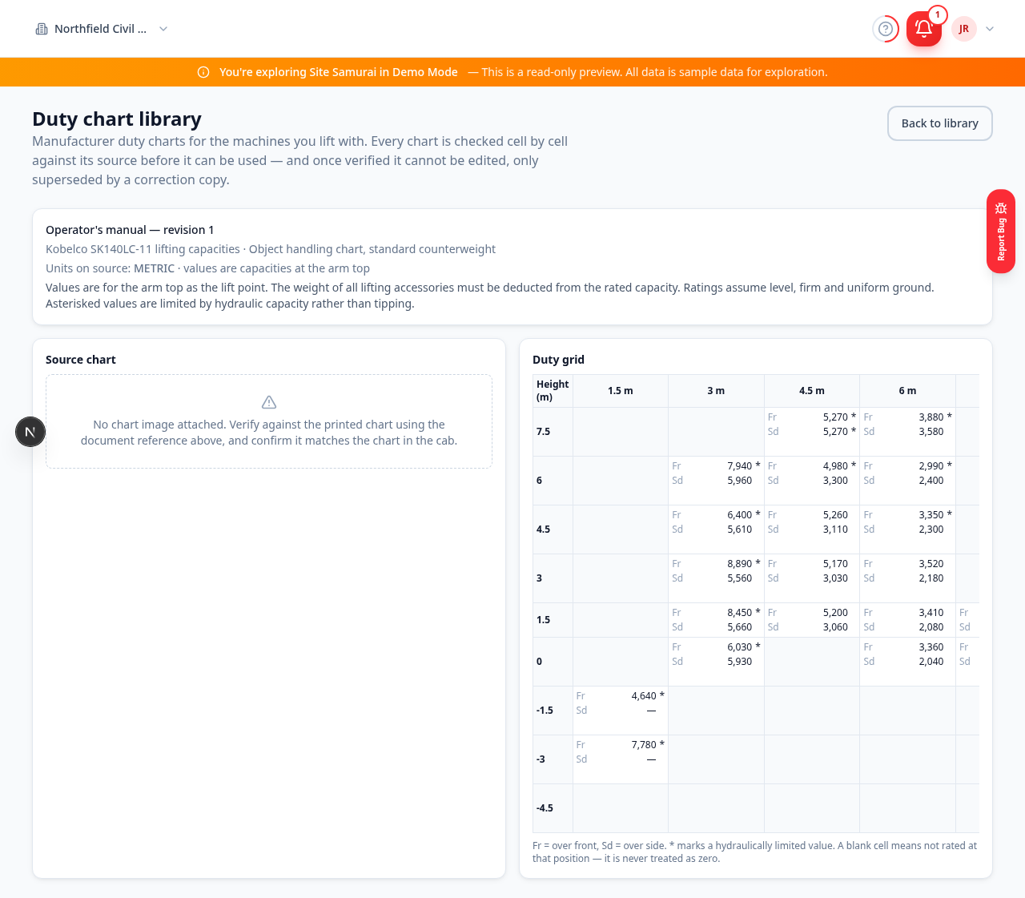The image size is (1025, 898).
Task: Click the 2,990 * capacity value
Action: coord(935,466)
